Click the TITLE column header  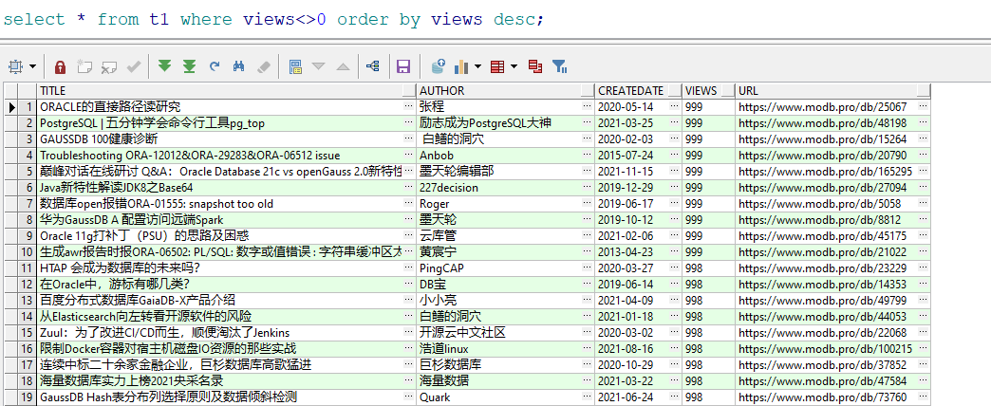pyautogui.click(x=227, y=91)
